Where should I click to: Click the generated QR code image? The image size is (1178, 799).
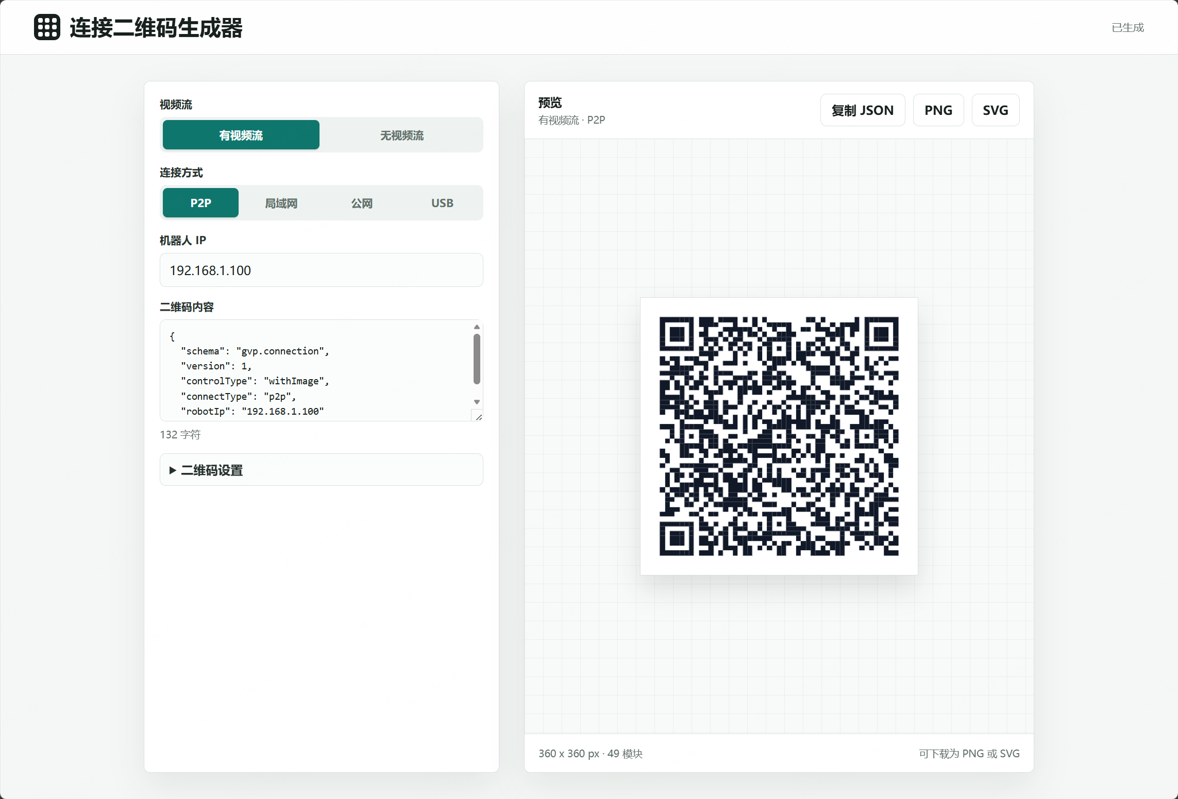(x=779, y=436)
